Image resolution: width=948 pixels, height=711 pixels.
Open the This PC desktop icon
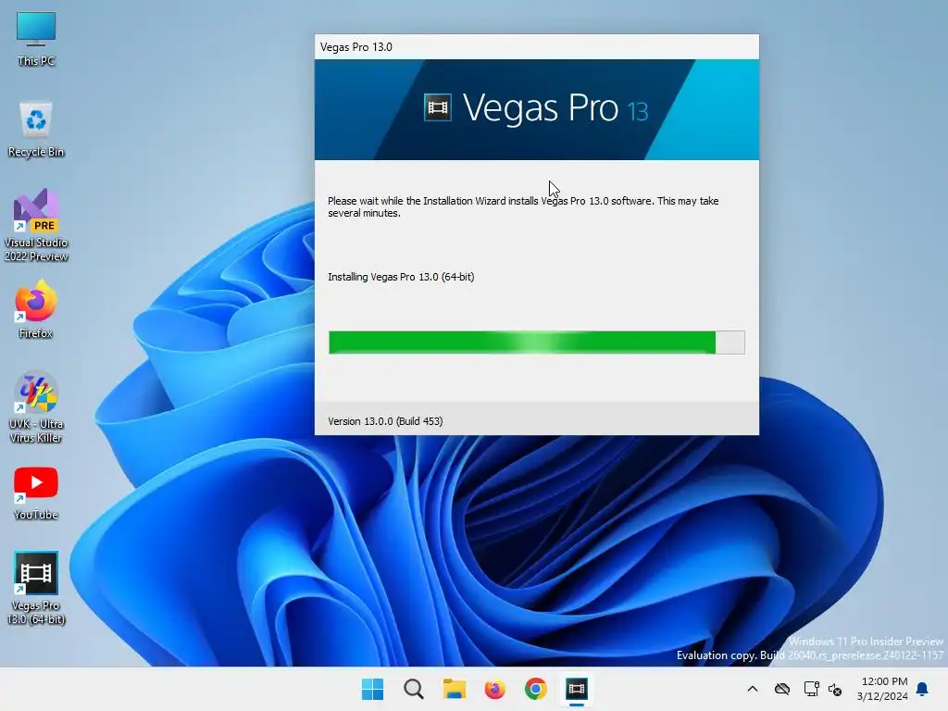(36, 39)
